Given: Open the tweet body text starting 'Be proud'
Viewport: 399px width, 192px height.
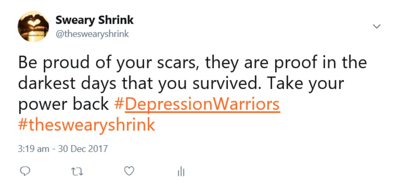Looking at the screenshot, I should pyautogui.click(x=192, y=94).
